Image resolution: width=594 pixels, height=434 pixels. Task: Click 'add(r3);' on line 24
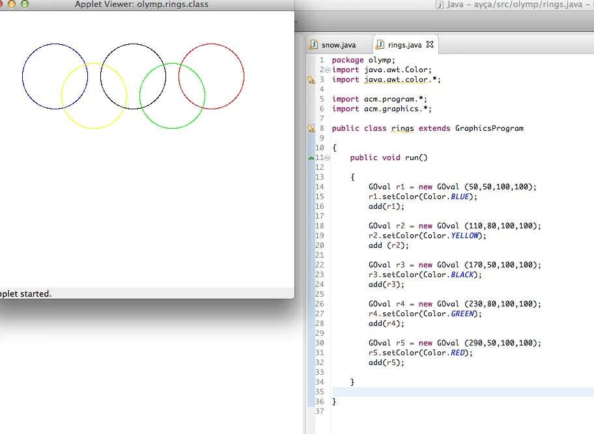(x=386, y=284)
